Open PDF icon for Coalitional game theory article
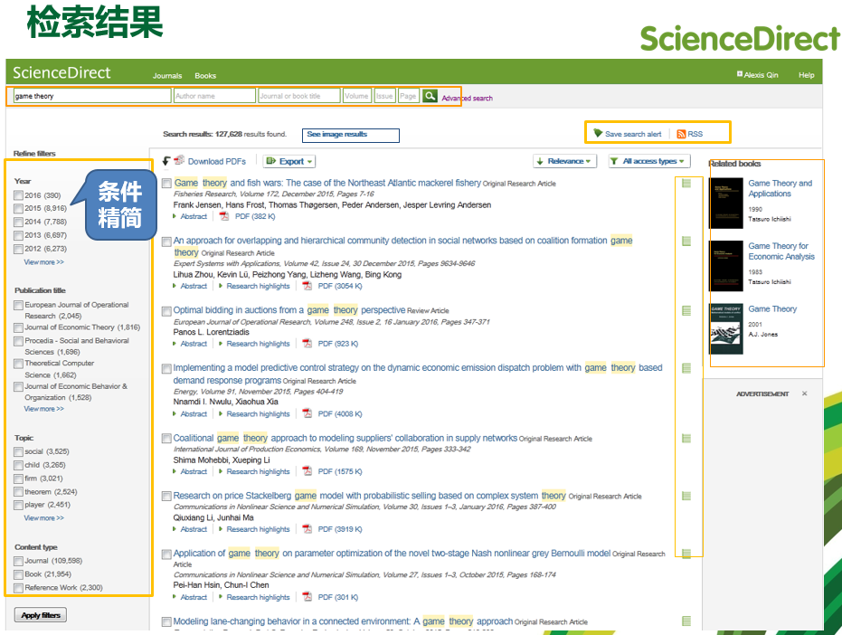The image size is (842, 635). (307, 471)
